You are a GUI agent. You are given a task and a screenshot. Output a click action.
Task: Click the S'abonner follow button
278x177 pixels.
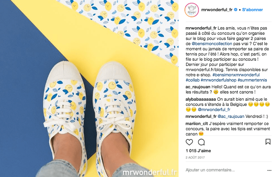point(252,10)
